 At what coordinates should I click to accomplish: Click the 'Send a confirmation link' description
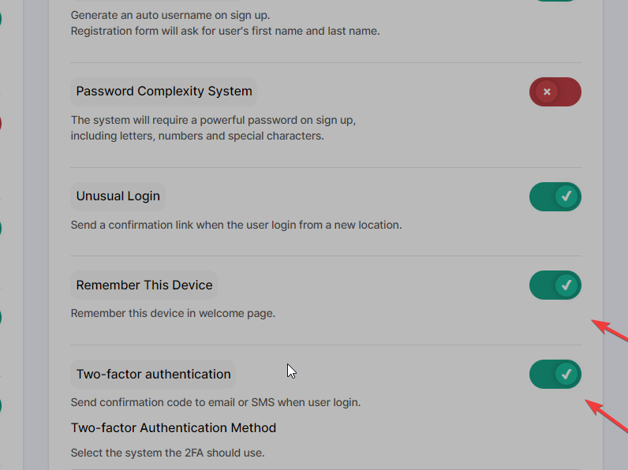236,225
